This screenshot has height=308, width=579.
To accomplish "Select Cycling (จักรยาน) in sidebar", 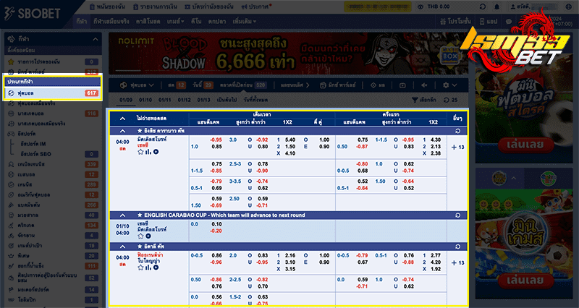I will [x=53, y=235].
